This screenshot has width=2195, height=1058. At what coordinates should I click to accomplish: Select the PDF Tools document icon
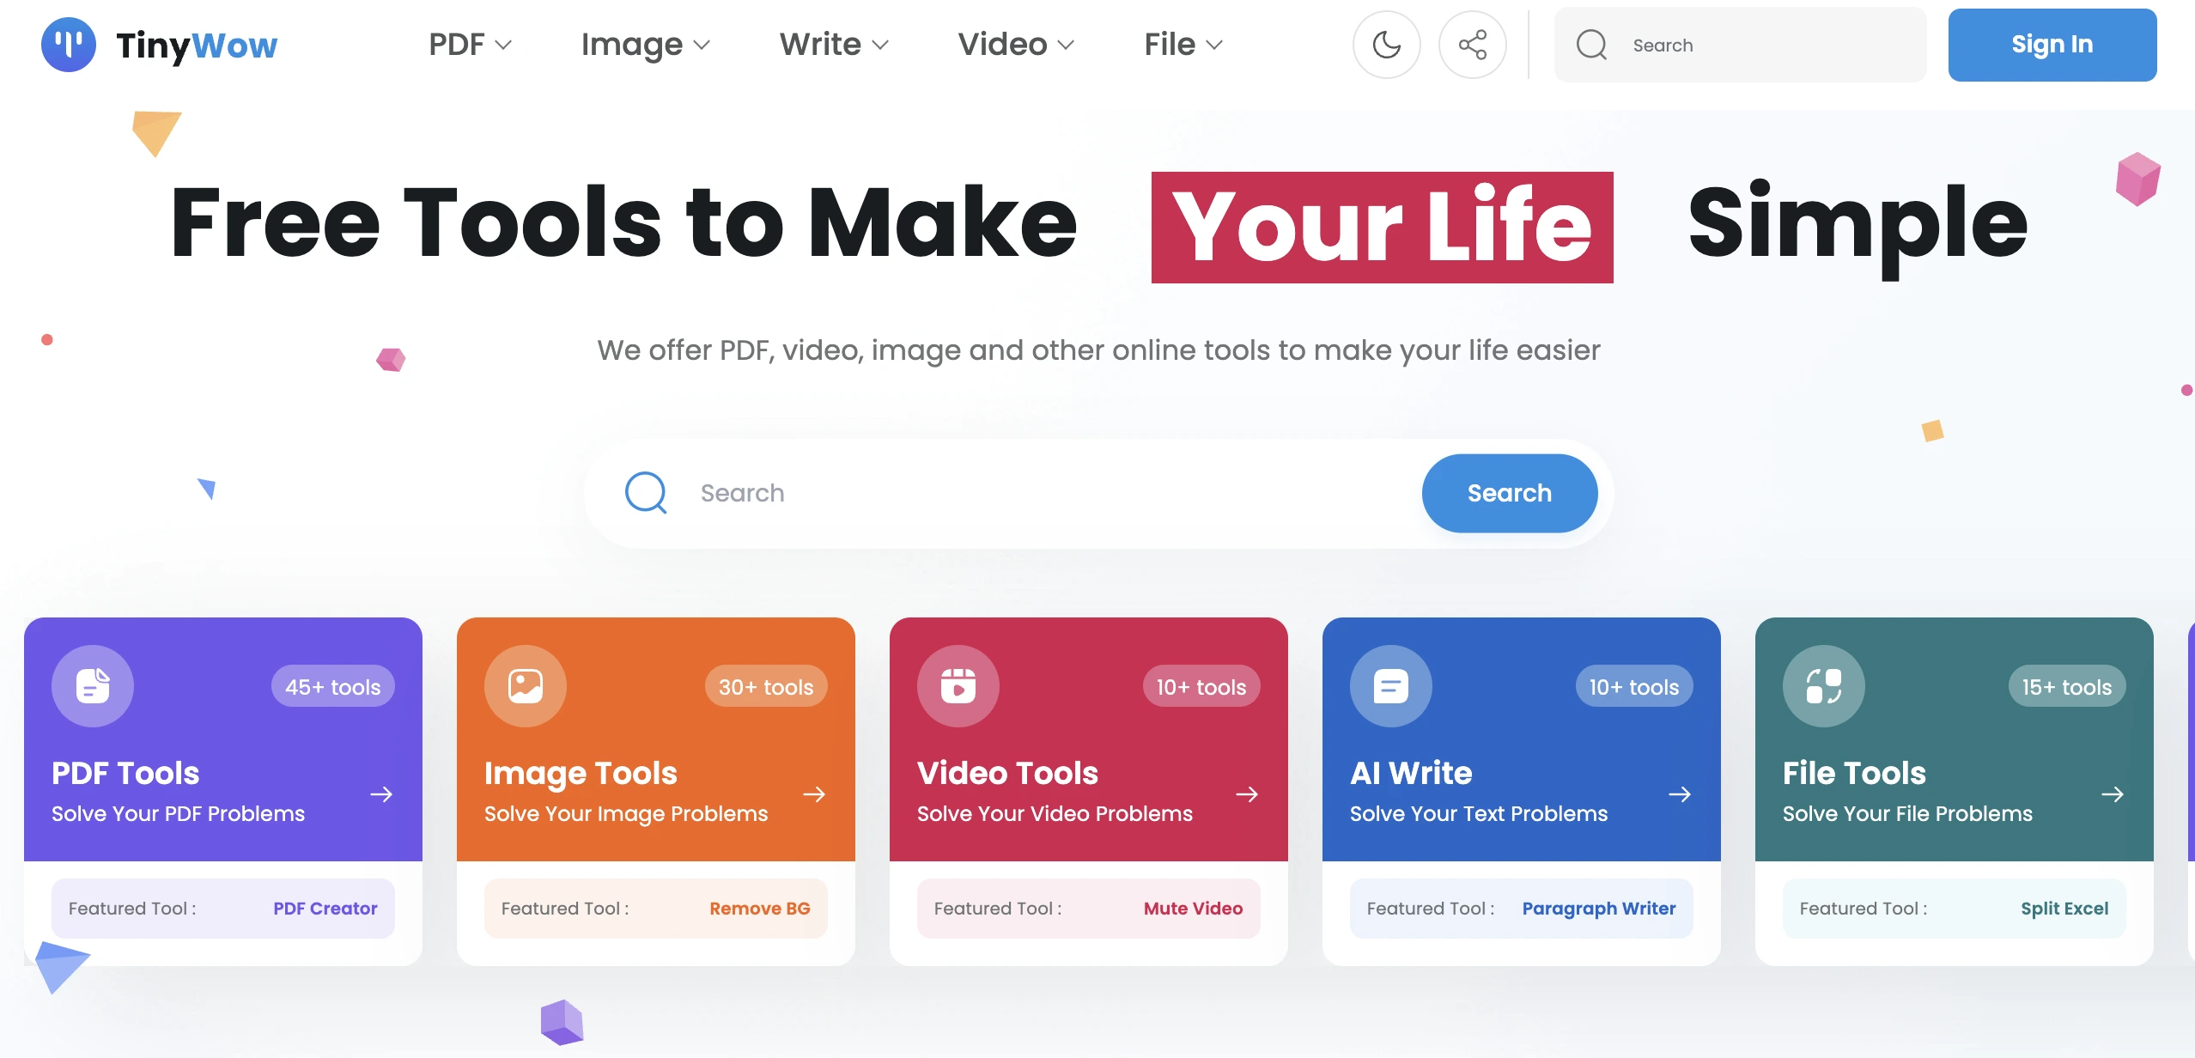click(x=92, y=685)
